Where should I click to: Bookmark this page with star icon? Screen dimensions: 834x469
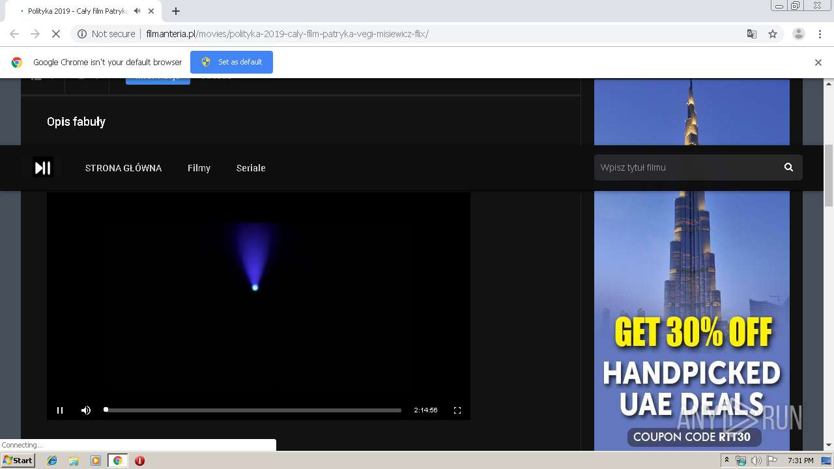pos(773,34)
